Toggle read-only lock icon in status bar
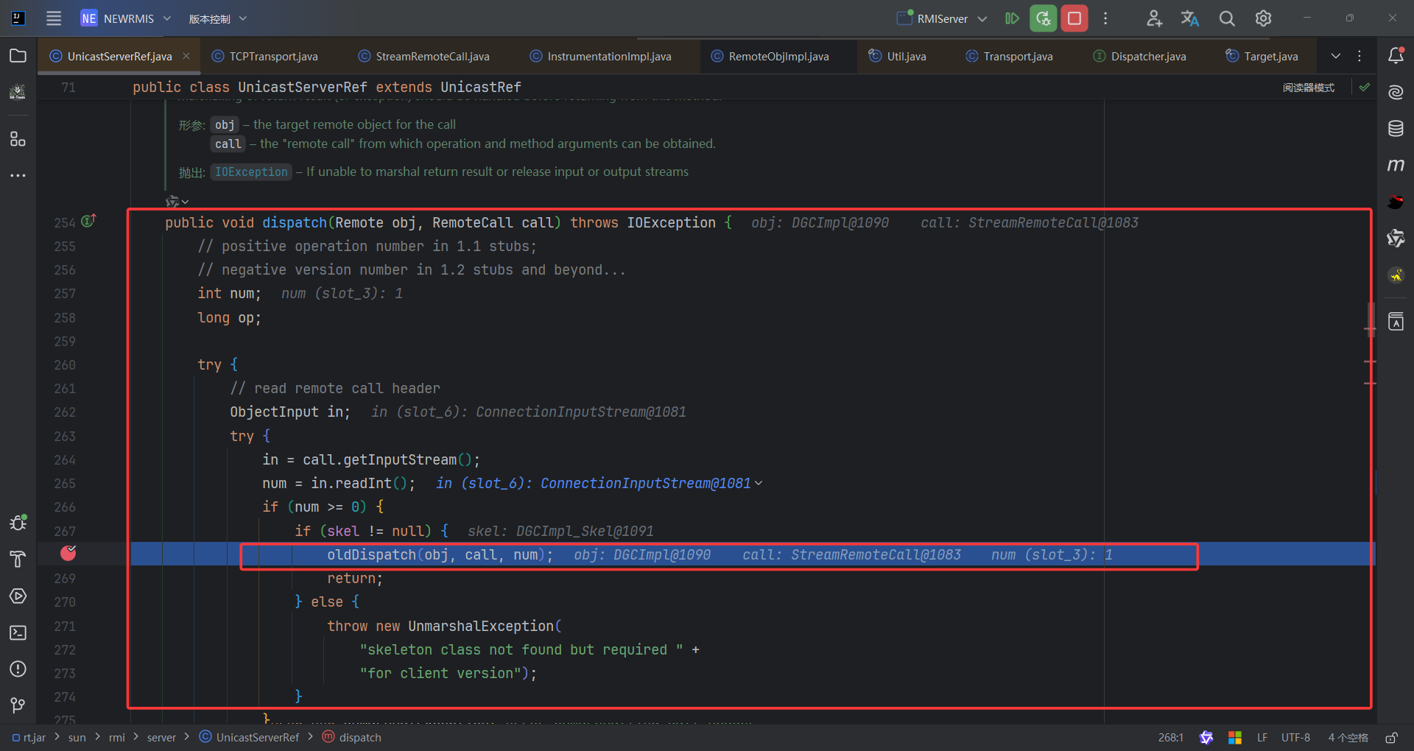This screenshot has height=751, width=1414. 1391,737
